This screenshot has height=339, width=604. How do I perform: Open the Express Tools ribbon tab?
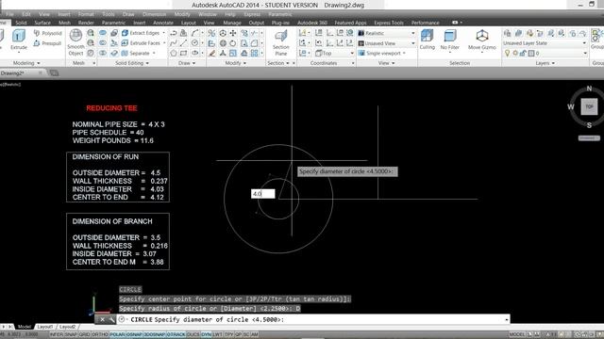[389, 23]
